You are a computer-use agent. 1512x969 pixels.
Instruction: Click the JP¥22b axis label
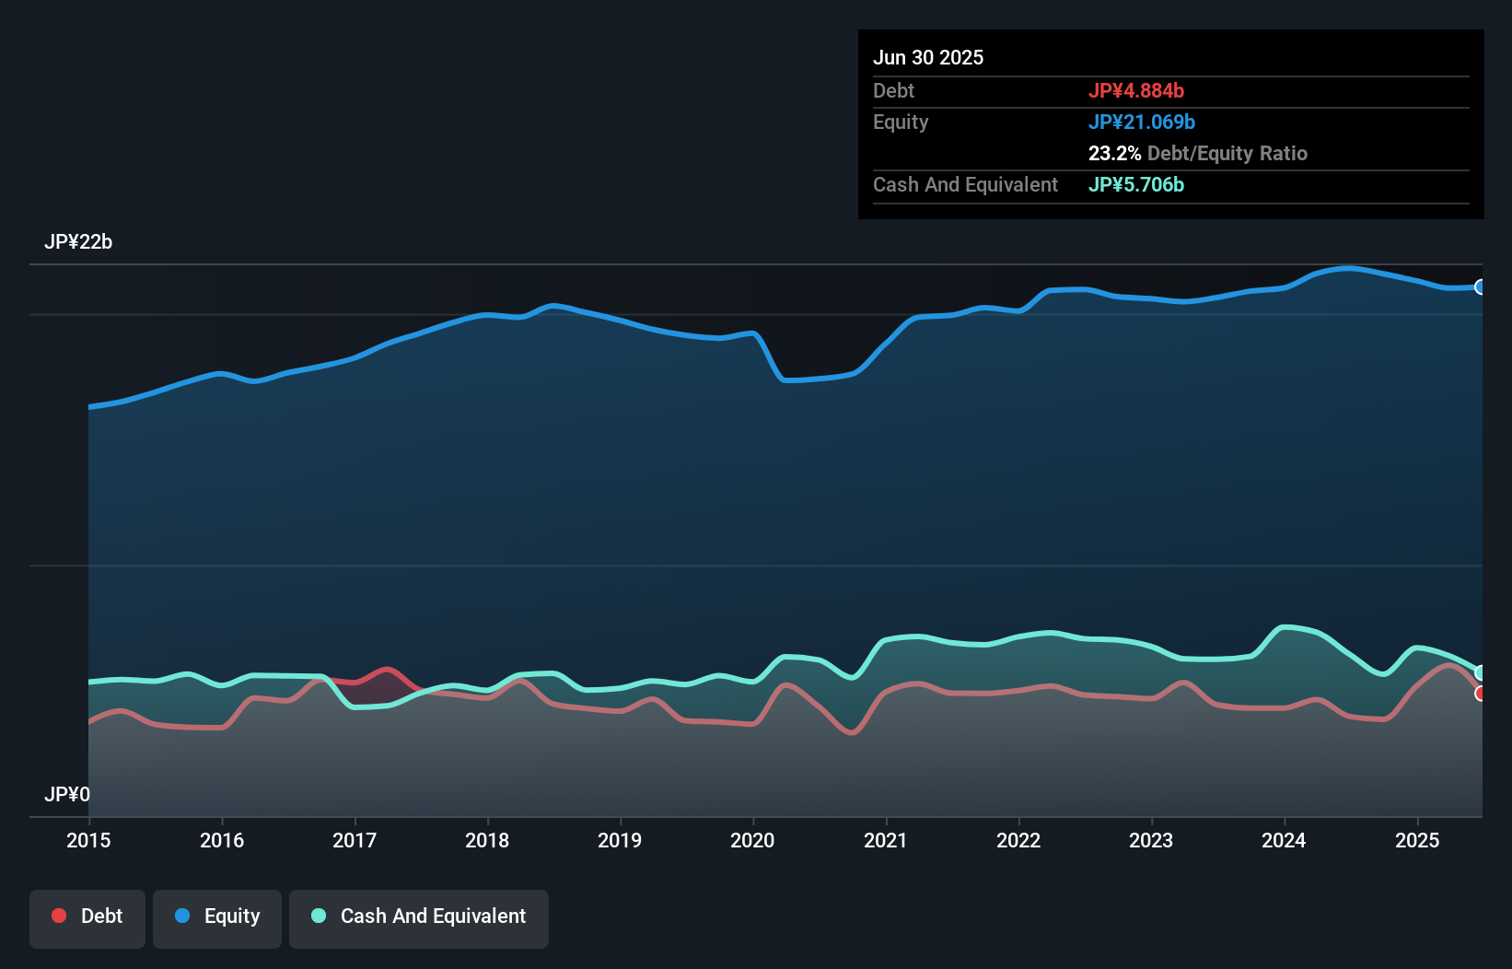pyautogui.click(x=79, y=242)
